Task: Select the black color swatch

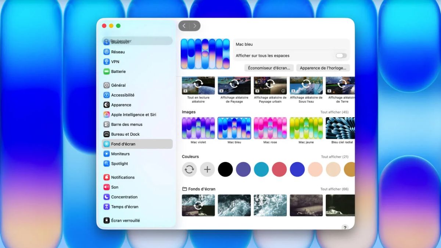Action: point(225,169)
